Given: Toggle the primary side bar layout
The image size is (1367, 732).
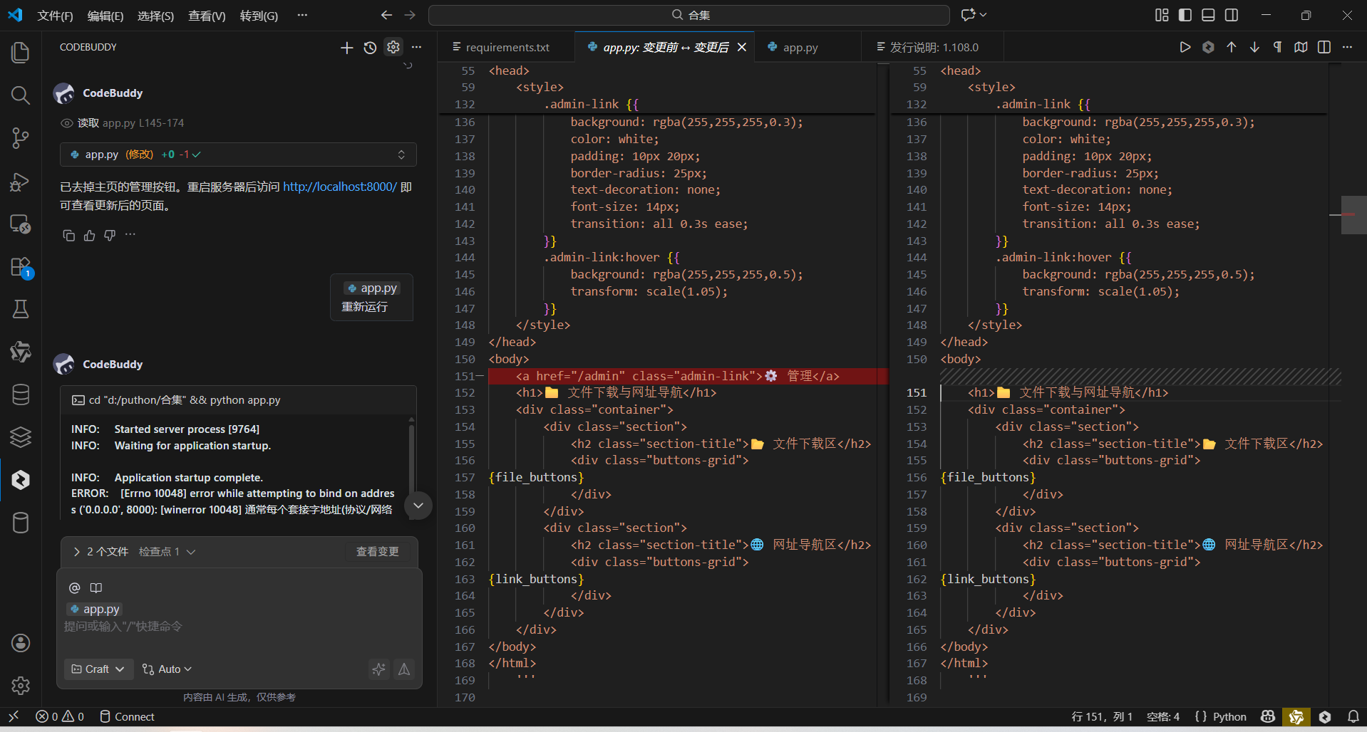Looking at the screenshot, I should click(x=1185, y=15).
